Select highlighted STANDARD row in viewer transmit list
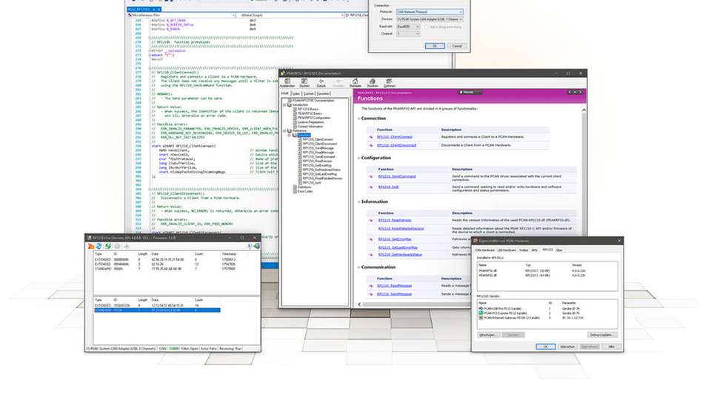The height and width of the screenshot is (400, 711). 157,310
